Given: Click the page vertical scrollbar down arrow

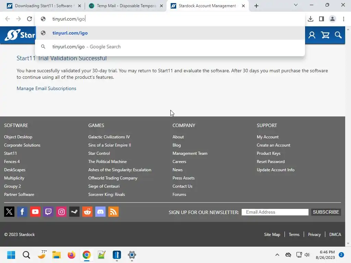Looking at the screenshot, I should 348,243.
